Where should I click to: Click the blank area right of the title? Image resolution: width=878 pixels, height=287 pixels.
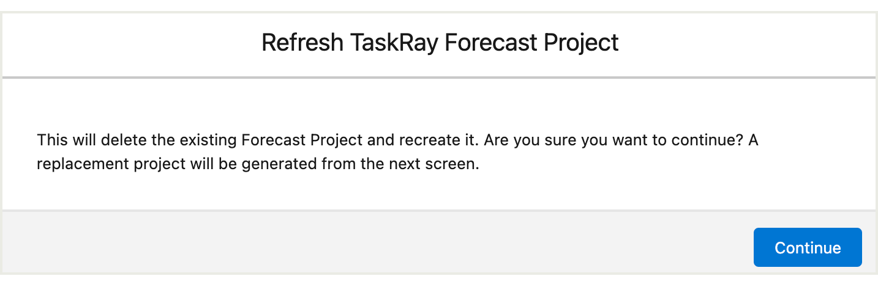747,43
